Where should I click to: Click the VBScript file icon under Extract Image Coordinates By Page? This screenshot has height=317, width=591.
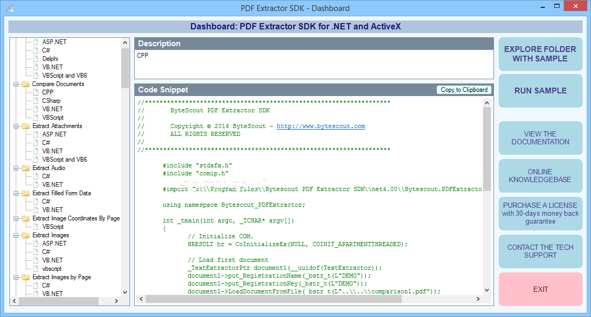coord(36,227)
